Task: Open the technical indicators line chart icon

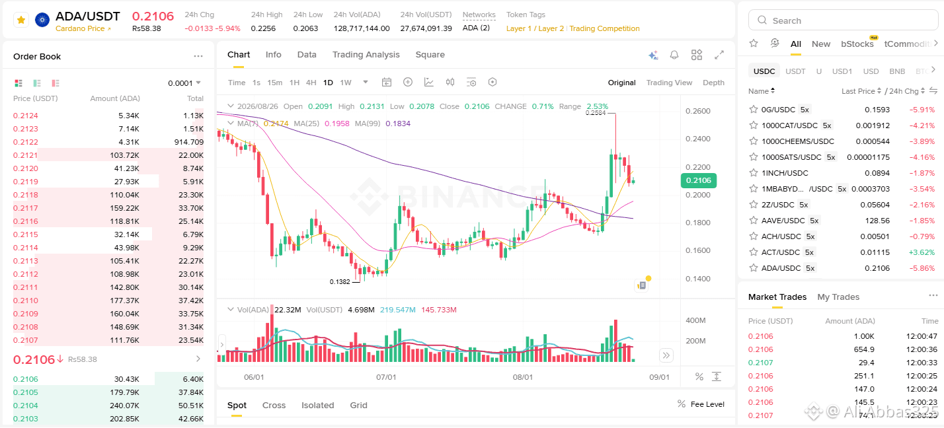Action: tap(429, 83)
